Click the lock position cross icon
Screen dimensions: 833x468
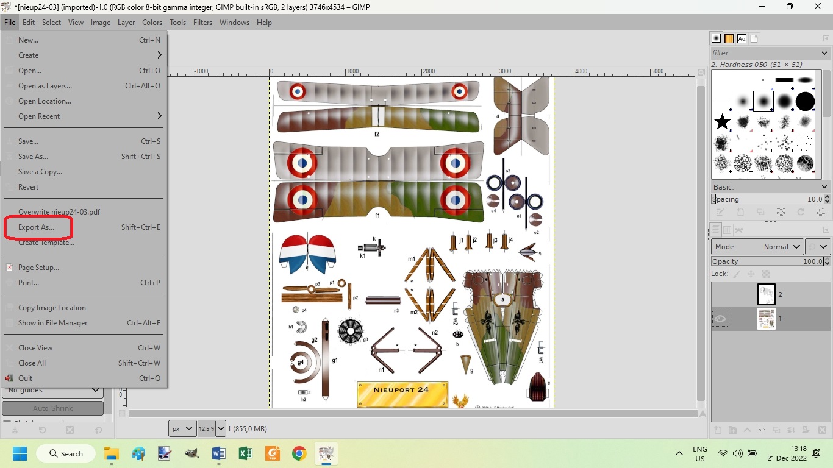[x=751, y=274]
